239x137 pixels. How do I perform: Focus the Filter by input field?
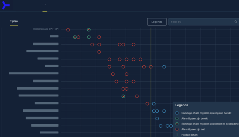point(204,22)
